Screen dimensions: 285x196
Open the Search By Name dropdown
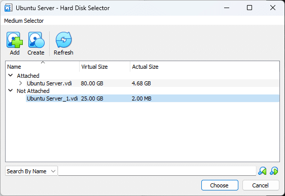(x=31, y=171)
